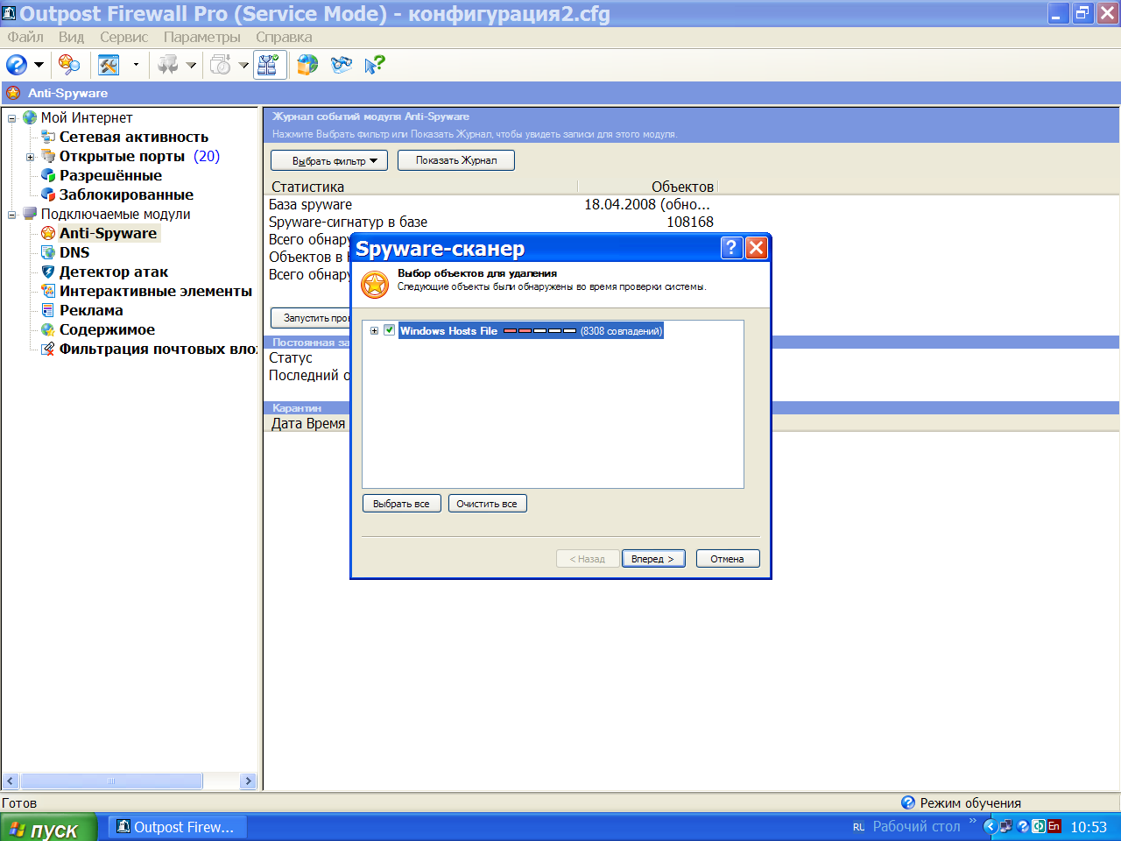Click the horizontal scrollbar thumb in tree panel
The width and height of the screenshot is (1121, 841).
tap(111, 781)
